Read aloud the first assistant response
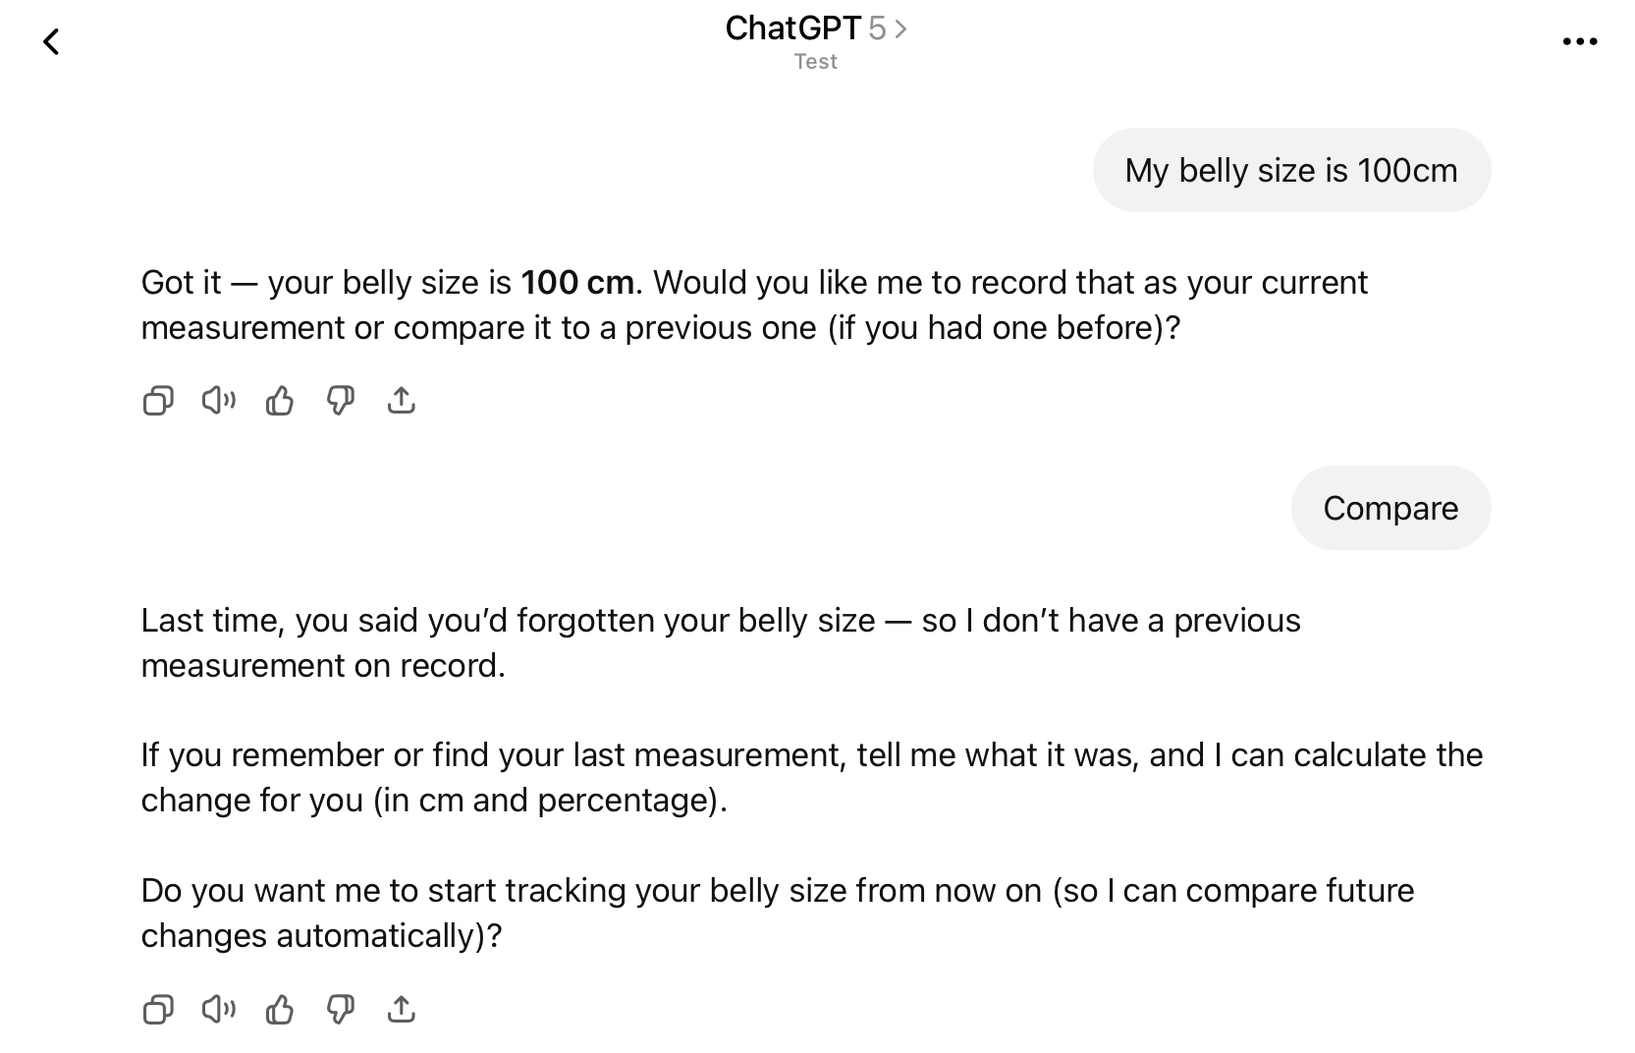Image resolution: width=1635 pixels, height=1053 pixels. pos(219,400)
